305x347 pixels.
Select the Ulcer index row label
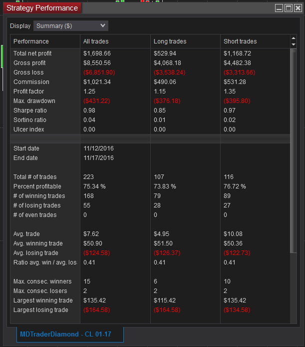[x=29, y=129]
